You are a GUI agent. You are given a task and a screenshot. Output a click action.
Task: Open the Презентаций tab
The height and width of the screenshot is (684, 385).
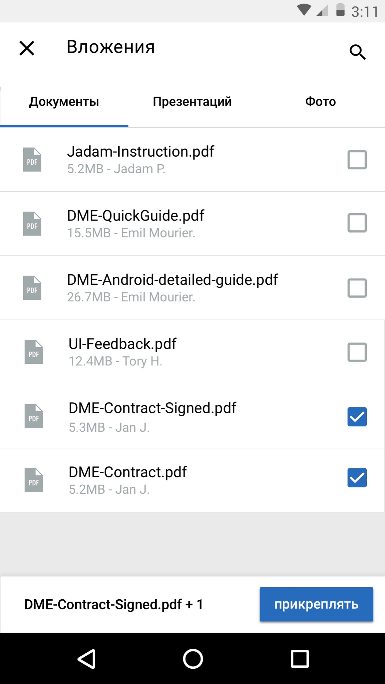click(192, 102)
